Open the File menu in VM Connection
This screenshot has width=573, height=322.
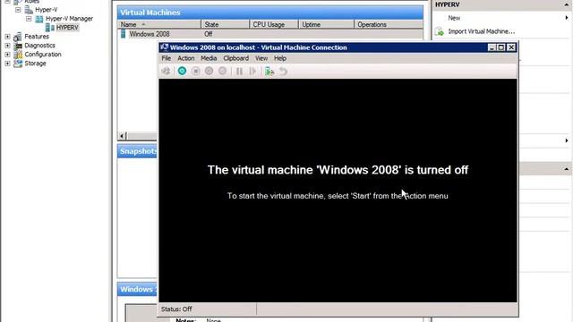pos(167,58)
